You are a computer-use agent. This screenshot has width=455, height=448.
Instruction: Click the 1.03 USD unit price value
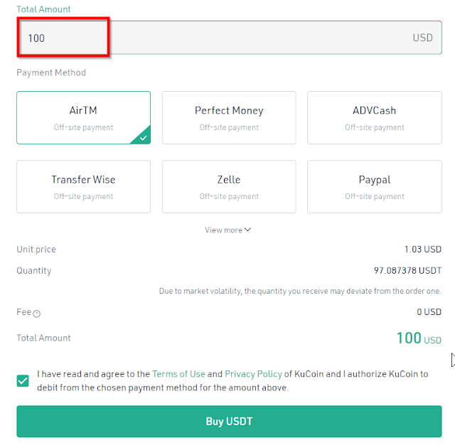pos(422,250)
